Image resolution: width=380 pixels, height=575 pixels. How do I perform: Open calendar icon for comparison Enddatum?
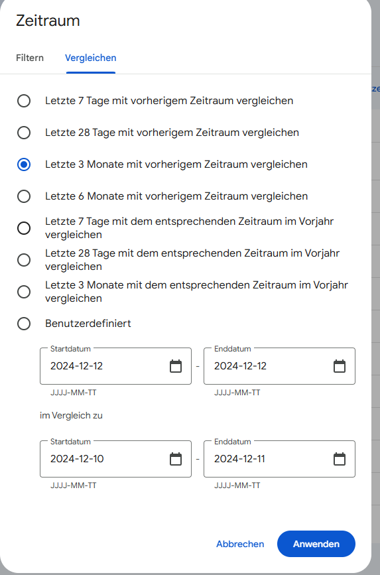(x=340, y=459)
